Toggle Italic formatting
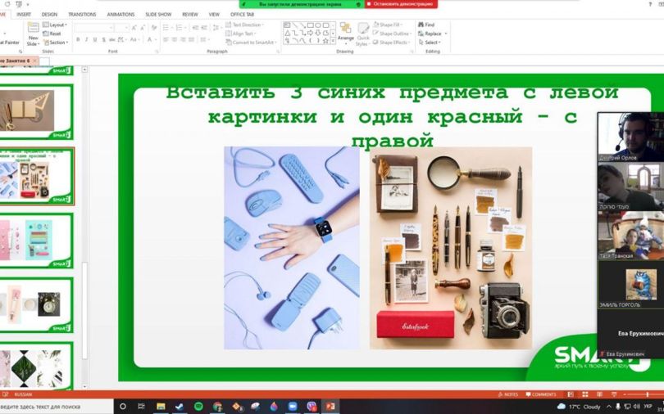This screenshot has width=664, height=414. point(86,40)
